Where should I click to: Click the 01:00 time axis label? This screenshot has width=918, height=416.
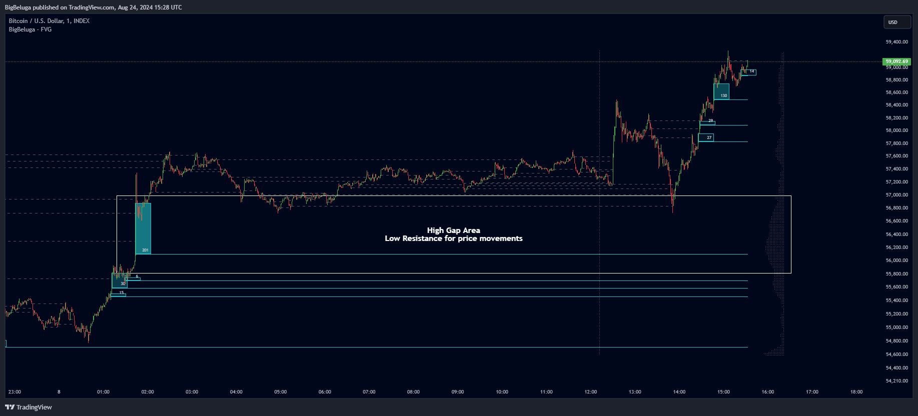click(x=103, y=392)
